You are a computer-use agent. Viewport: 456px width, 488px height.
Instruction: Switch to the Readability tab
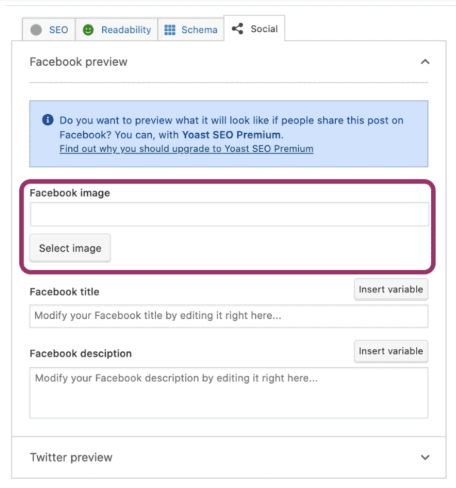coord(117,30)
